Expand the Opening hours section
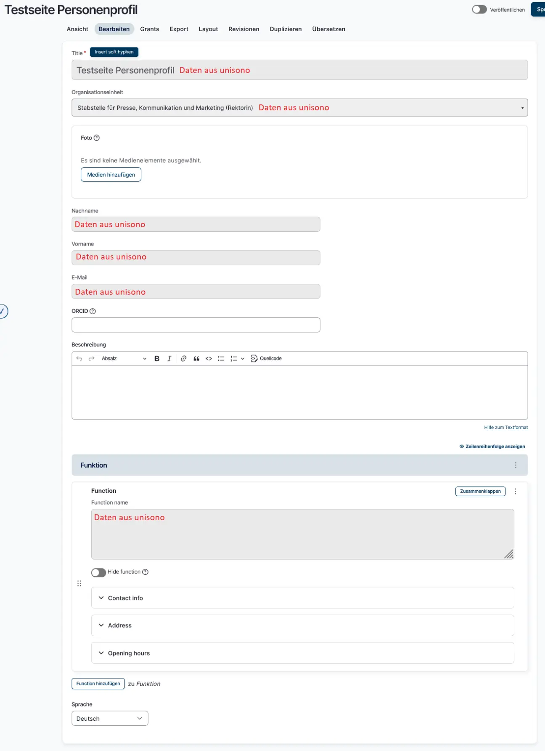This screenshot has height=751, width=545. coord(129,653)
